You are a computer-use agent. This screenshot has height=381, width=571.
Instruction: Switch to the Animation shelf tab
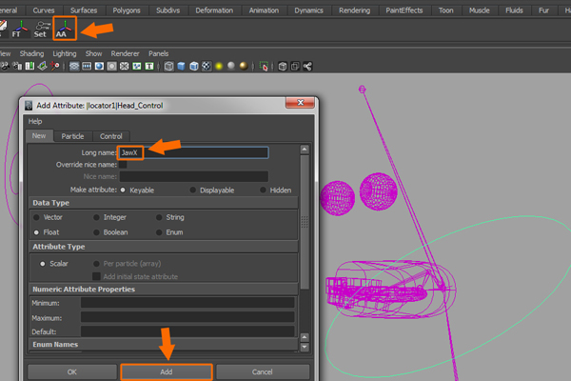(x=264, y=10)
